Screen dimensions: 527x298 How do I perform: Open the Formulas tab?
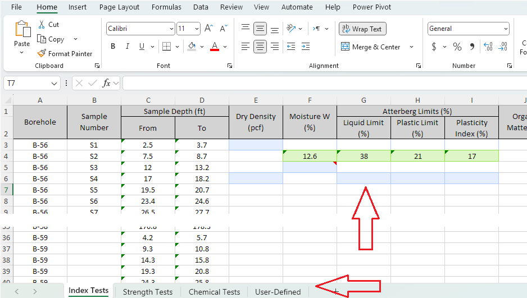[166, 7]
